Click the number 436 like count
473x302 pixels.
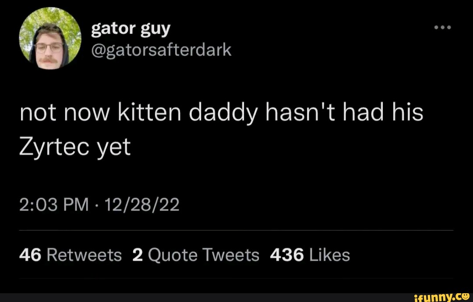287,255
